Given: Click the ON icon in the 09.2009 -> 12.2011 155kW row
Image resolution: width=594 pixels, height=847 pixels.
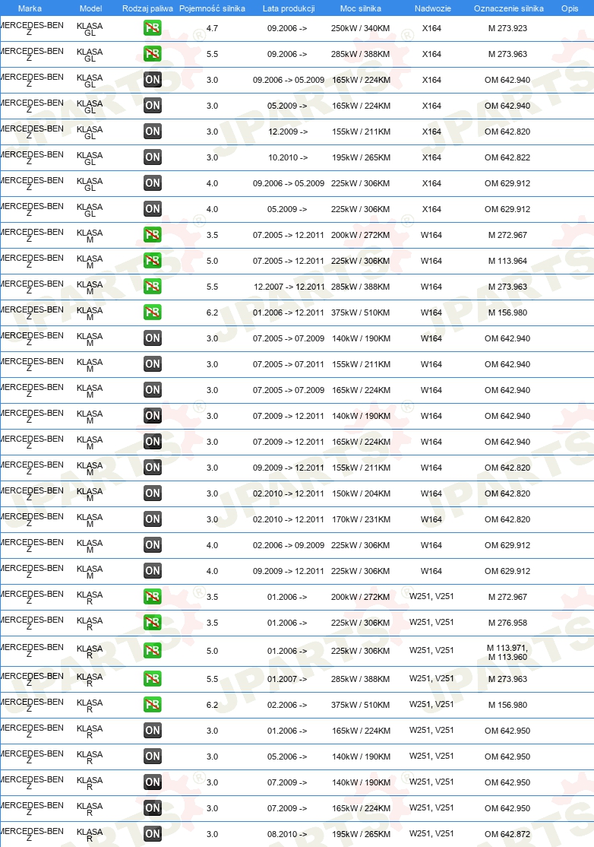Looking at the screenshot, I should tap(153, 468).
